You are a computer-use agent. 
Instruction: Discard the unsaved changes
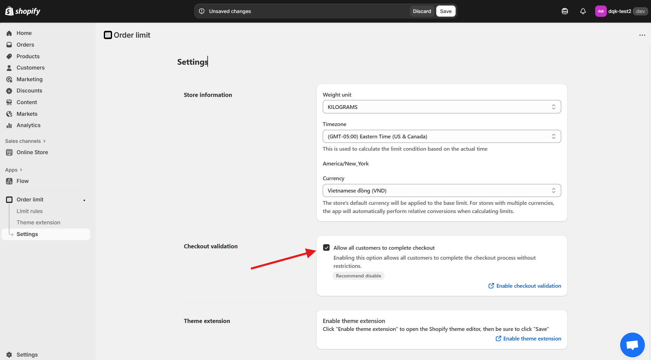(422, 11)
